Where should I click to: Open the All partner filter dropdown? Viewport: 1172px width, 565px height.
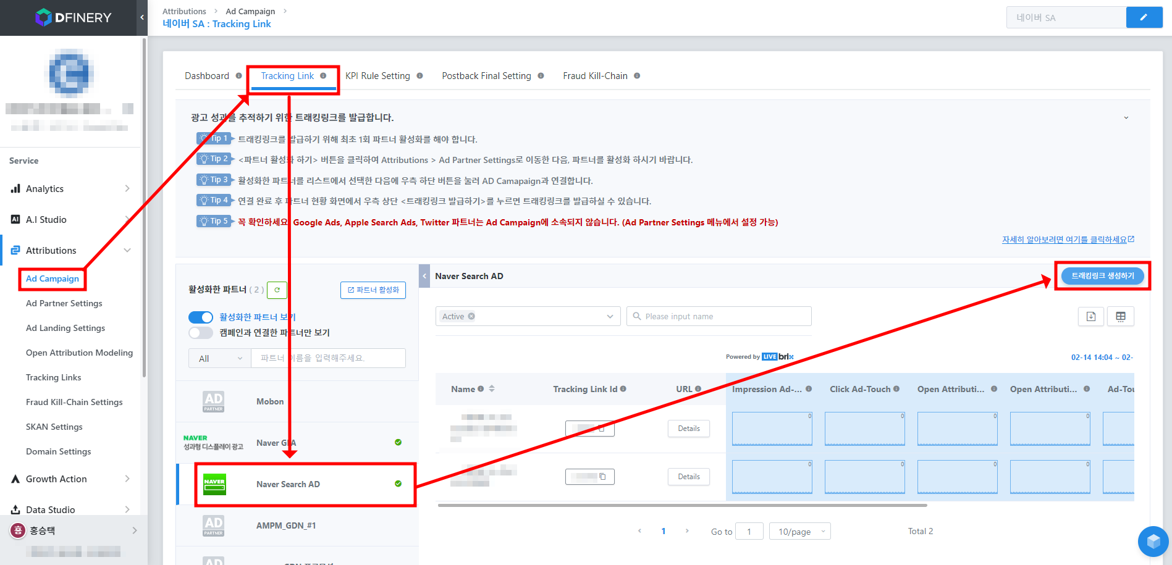click(x=220, y=358)
